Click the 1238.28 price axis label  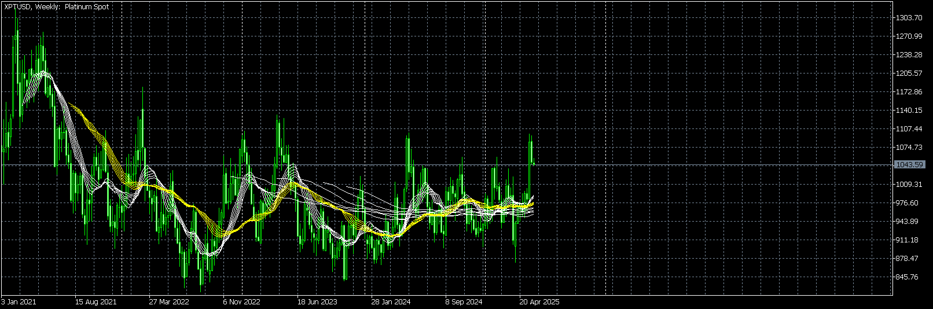(x=909, y=55)
